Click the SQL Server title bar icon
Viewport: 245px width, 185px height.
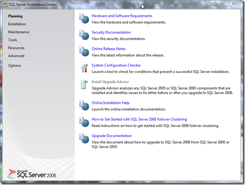(x=5, y=5)
